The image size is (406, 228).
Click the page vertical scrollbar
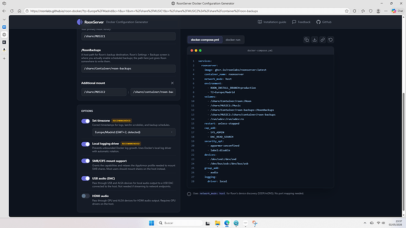tap(404, 152)
